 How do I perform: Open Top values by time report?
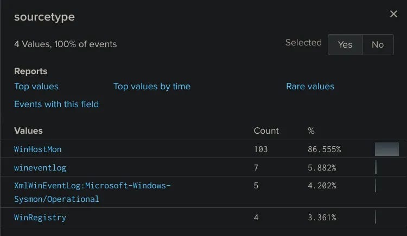pyautogui.click(x=152, y=87)
